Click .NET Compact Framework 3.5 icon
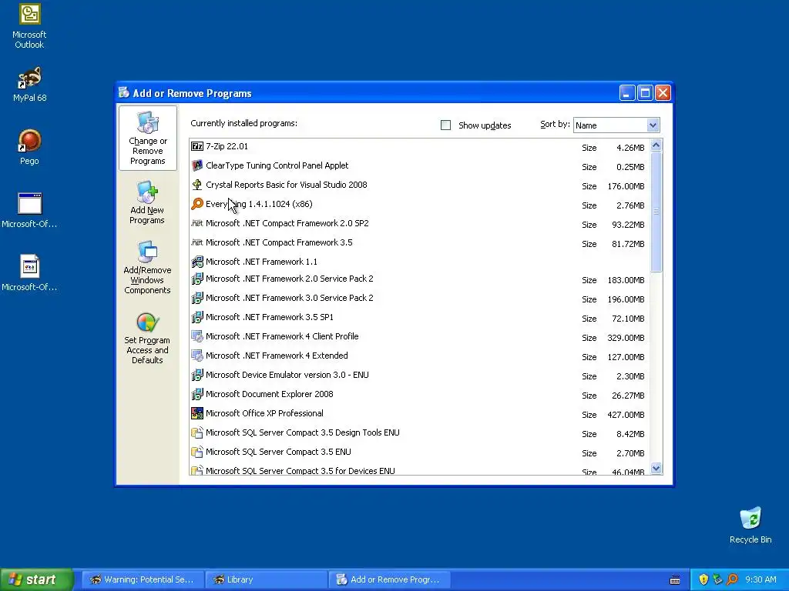Image resolution: width=789 pixels, height=591 pixels. [x=197, y=242]
